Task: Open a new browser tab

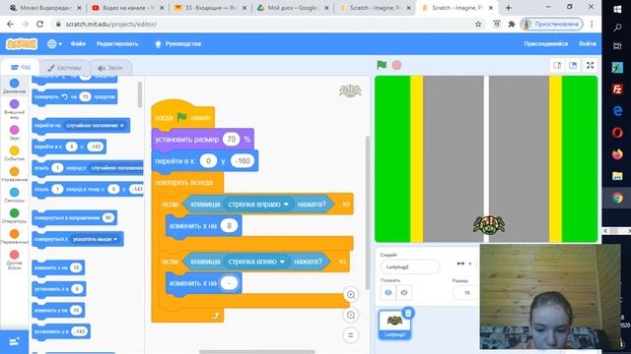Action: pyautogui.click(x=509, y=8)
